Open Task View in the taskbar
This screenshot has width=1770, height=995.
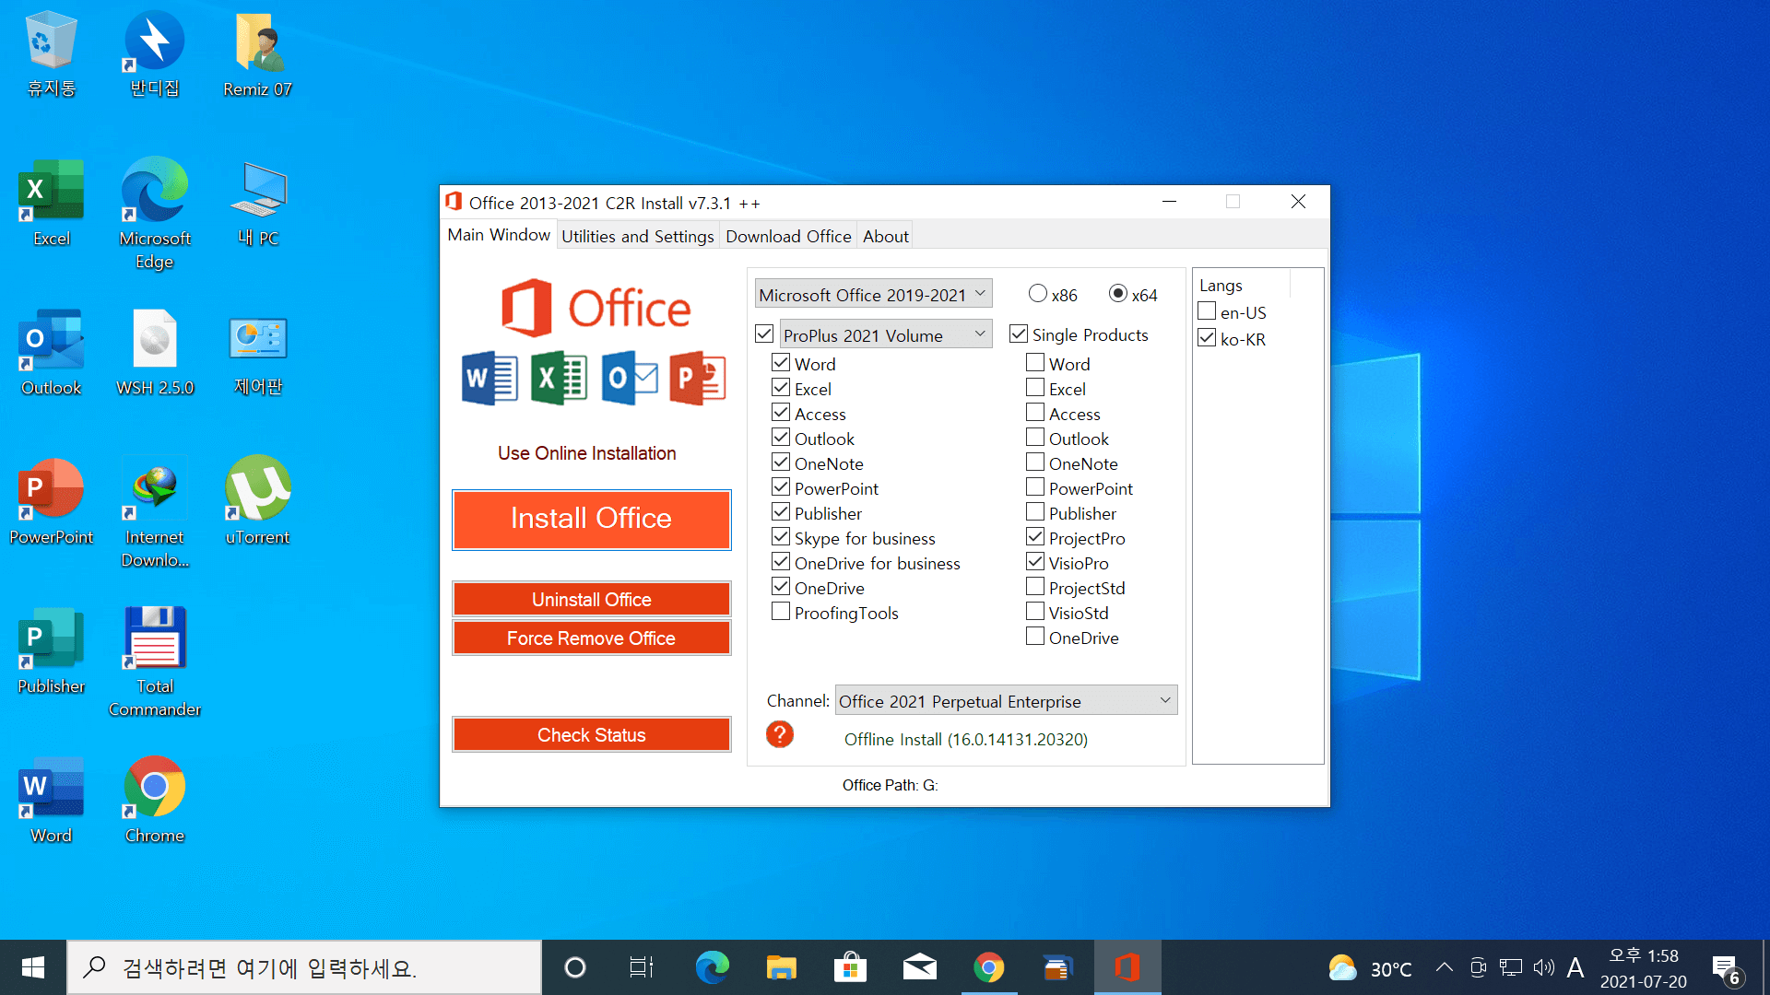click(642, 967)
